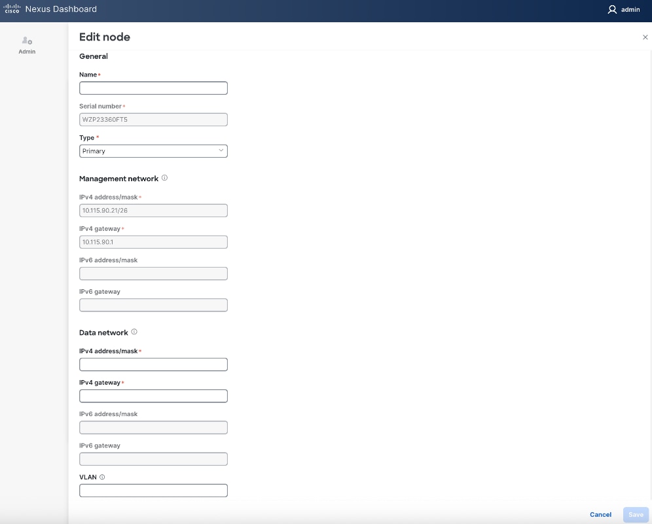The image size is (652, 524).
Task: Click the Save button
Action: pyautogui.click(x=635, y=515)
